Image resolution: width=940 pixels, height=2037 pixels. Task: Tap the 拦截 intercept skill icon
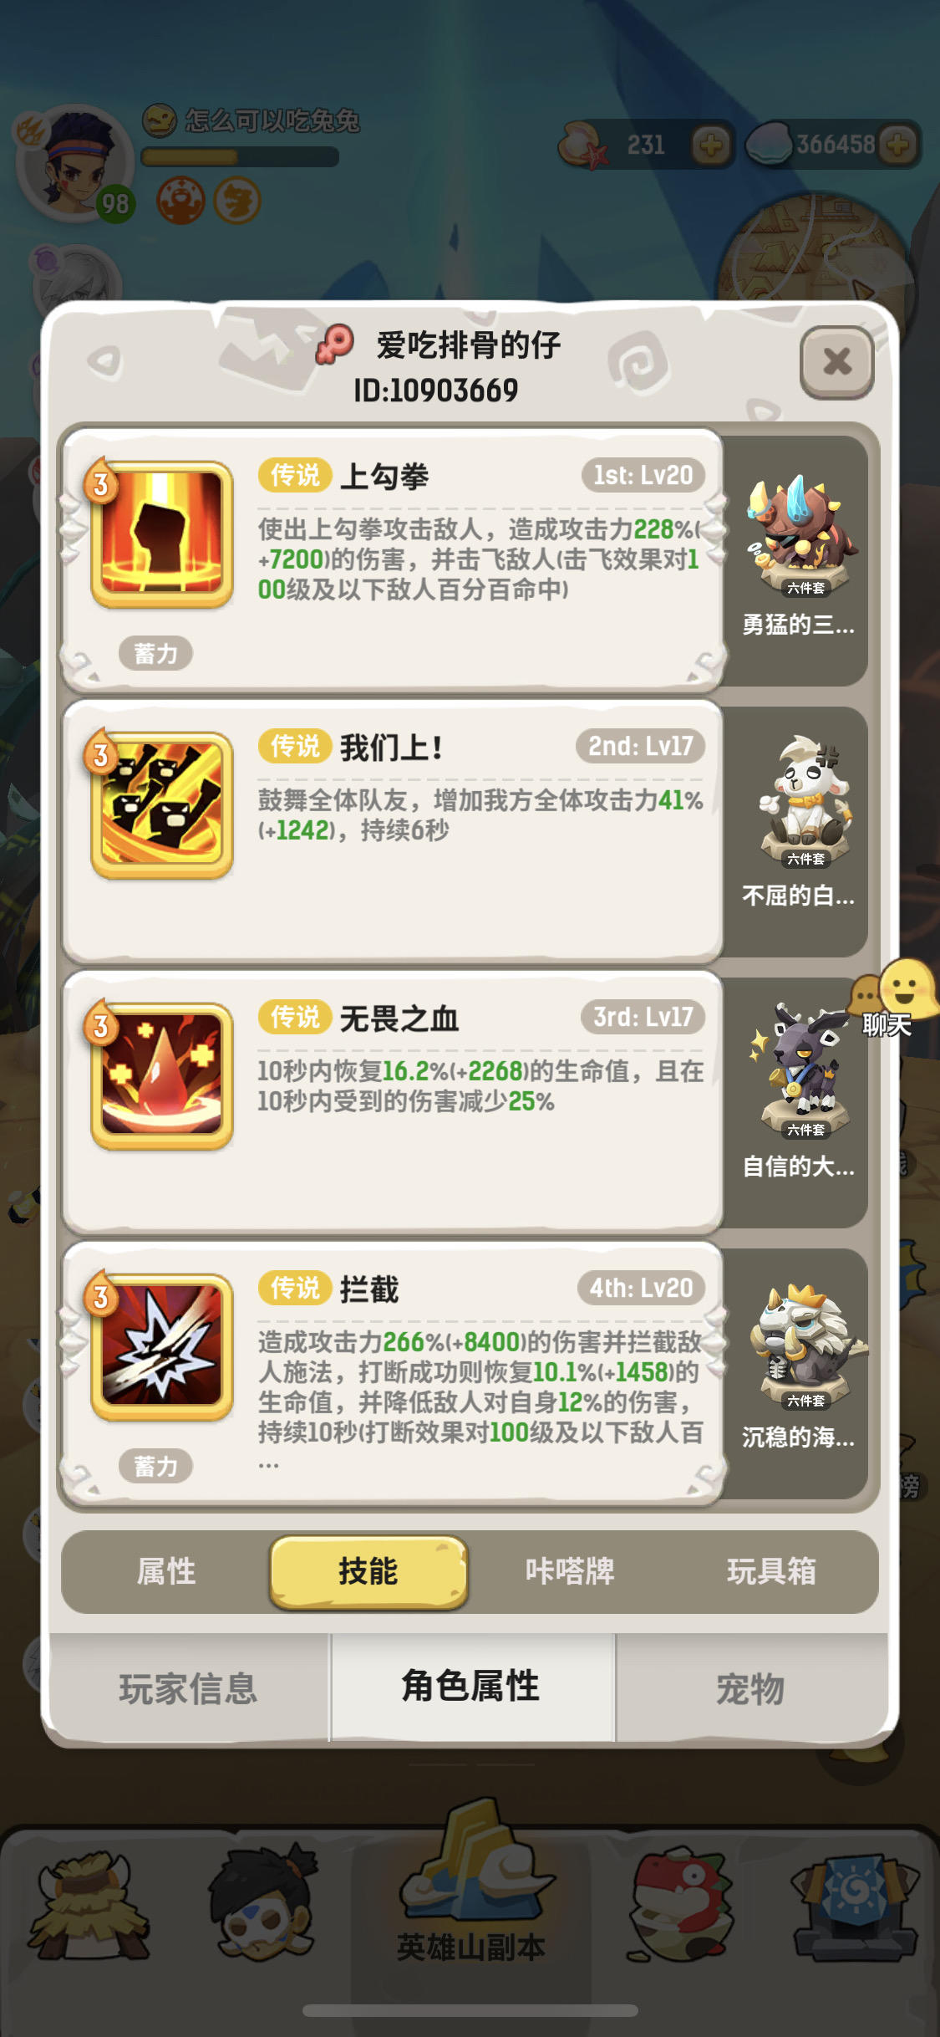coord(161,1347)
